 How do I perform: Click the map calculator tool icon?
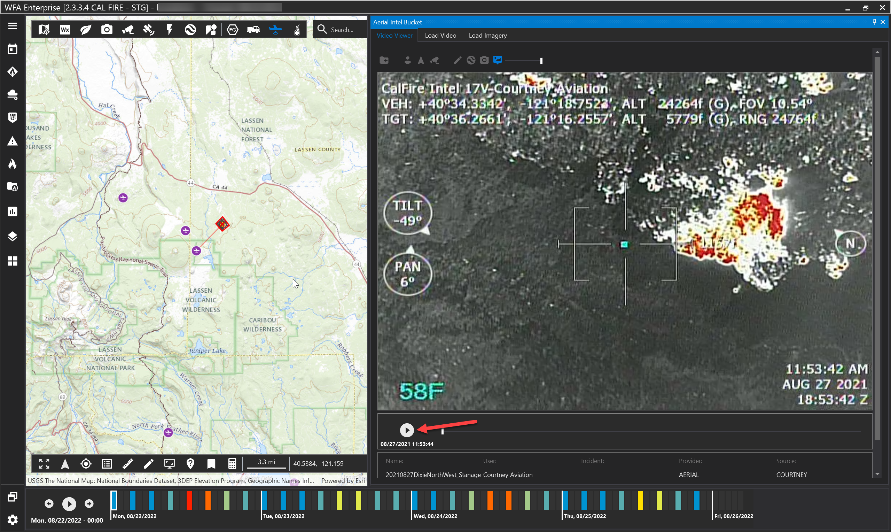[x=232, y=463]
